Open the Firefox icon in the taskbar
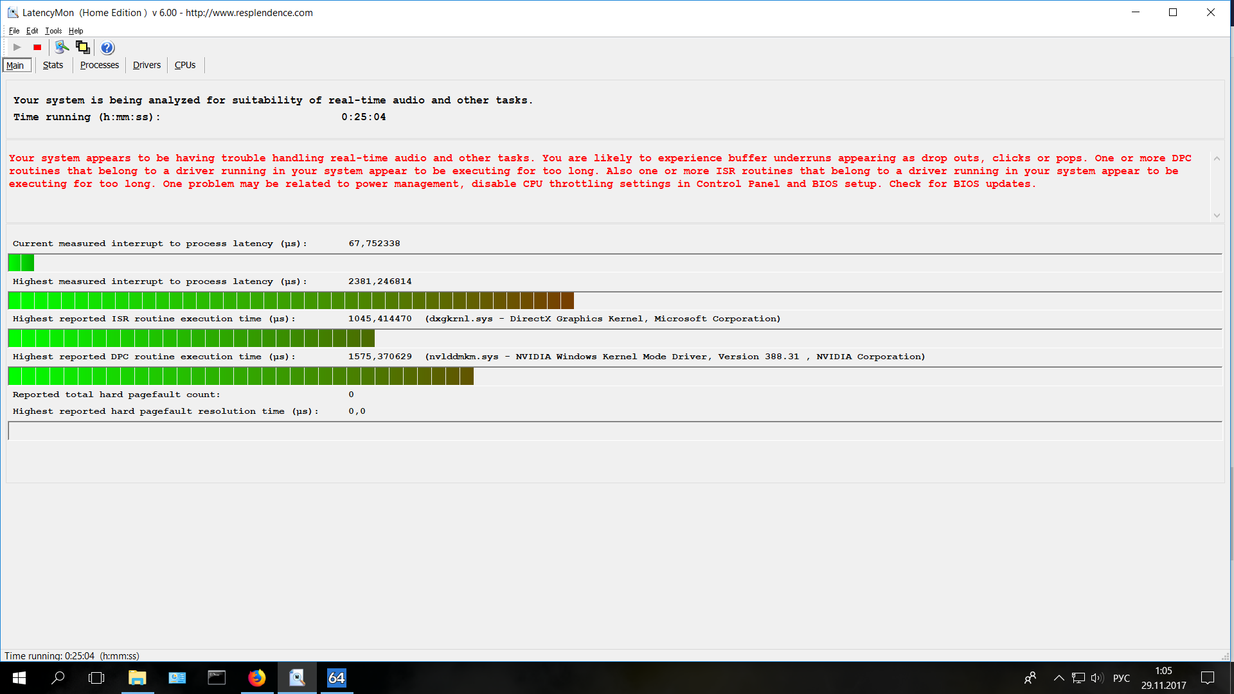 tap(257, 678)
